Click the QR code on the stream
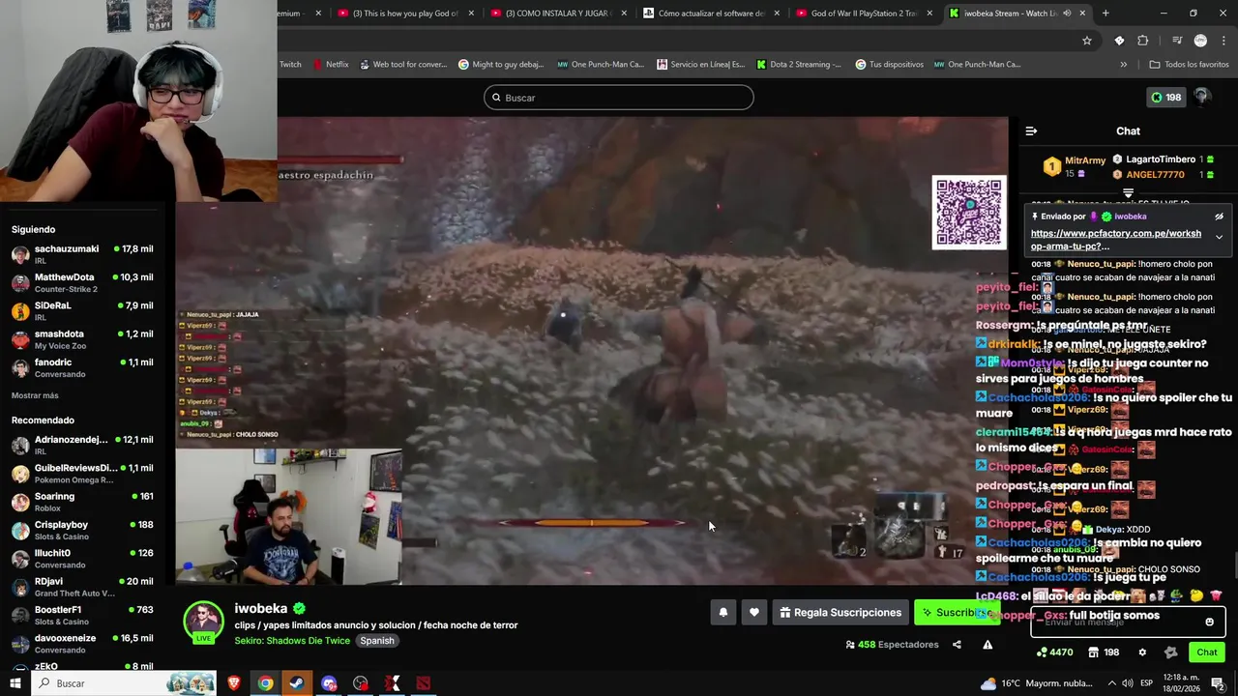1238x696 pixels. 969,213
